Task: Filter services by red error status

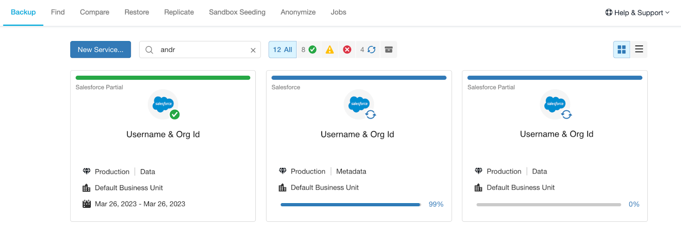Action: pyautogui.click(x=347, y=50)
